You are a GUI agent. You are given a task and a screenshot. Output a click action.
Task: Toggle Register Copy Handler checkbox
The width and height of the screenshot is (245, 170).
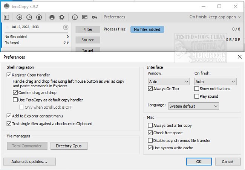click(9, 75)
